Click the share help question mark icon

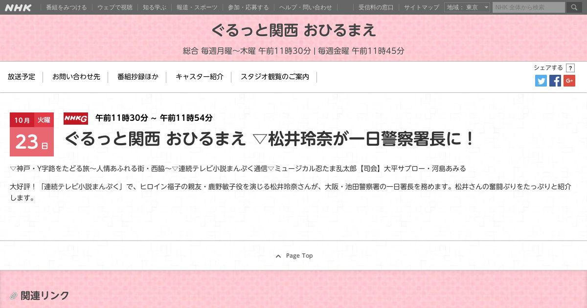tap(570, 68)
